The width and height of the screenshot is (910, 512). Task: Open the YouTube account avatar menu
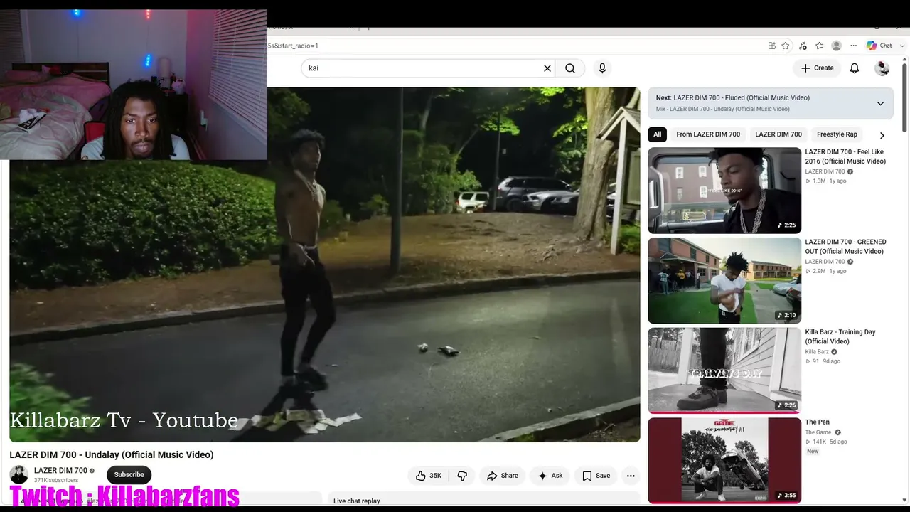point(882,68)
